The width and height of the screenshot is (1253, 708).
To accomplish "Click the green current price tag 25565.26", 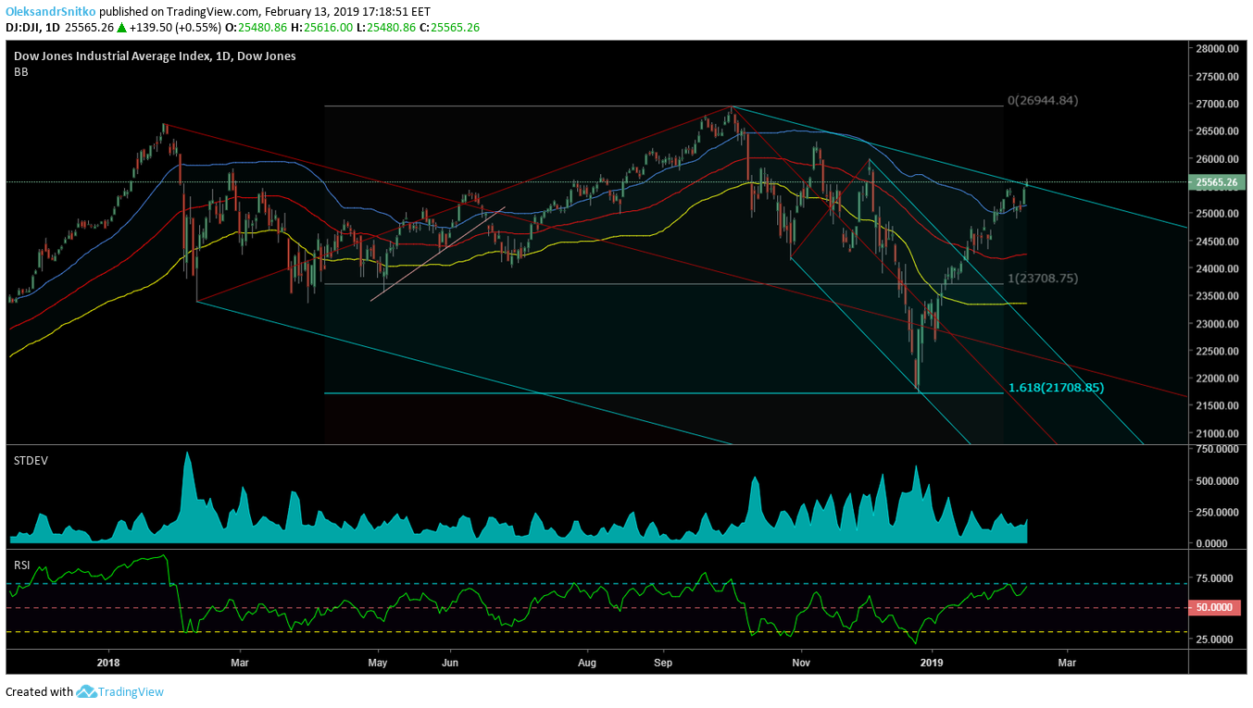I will (x=1217, y=183).
